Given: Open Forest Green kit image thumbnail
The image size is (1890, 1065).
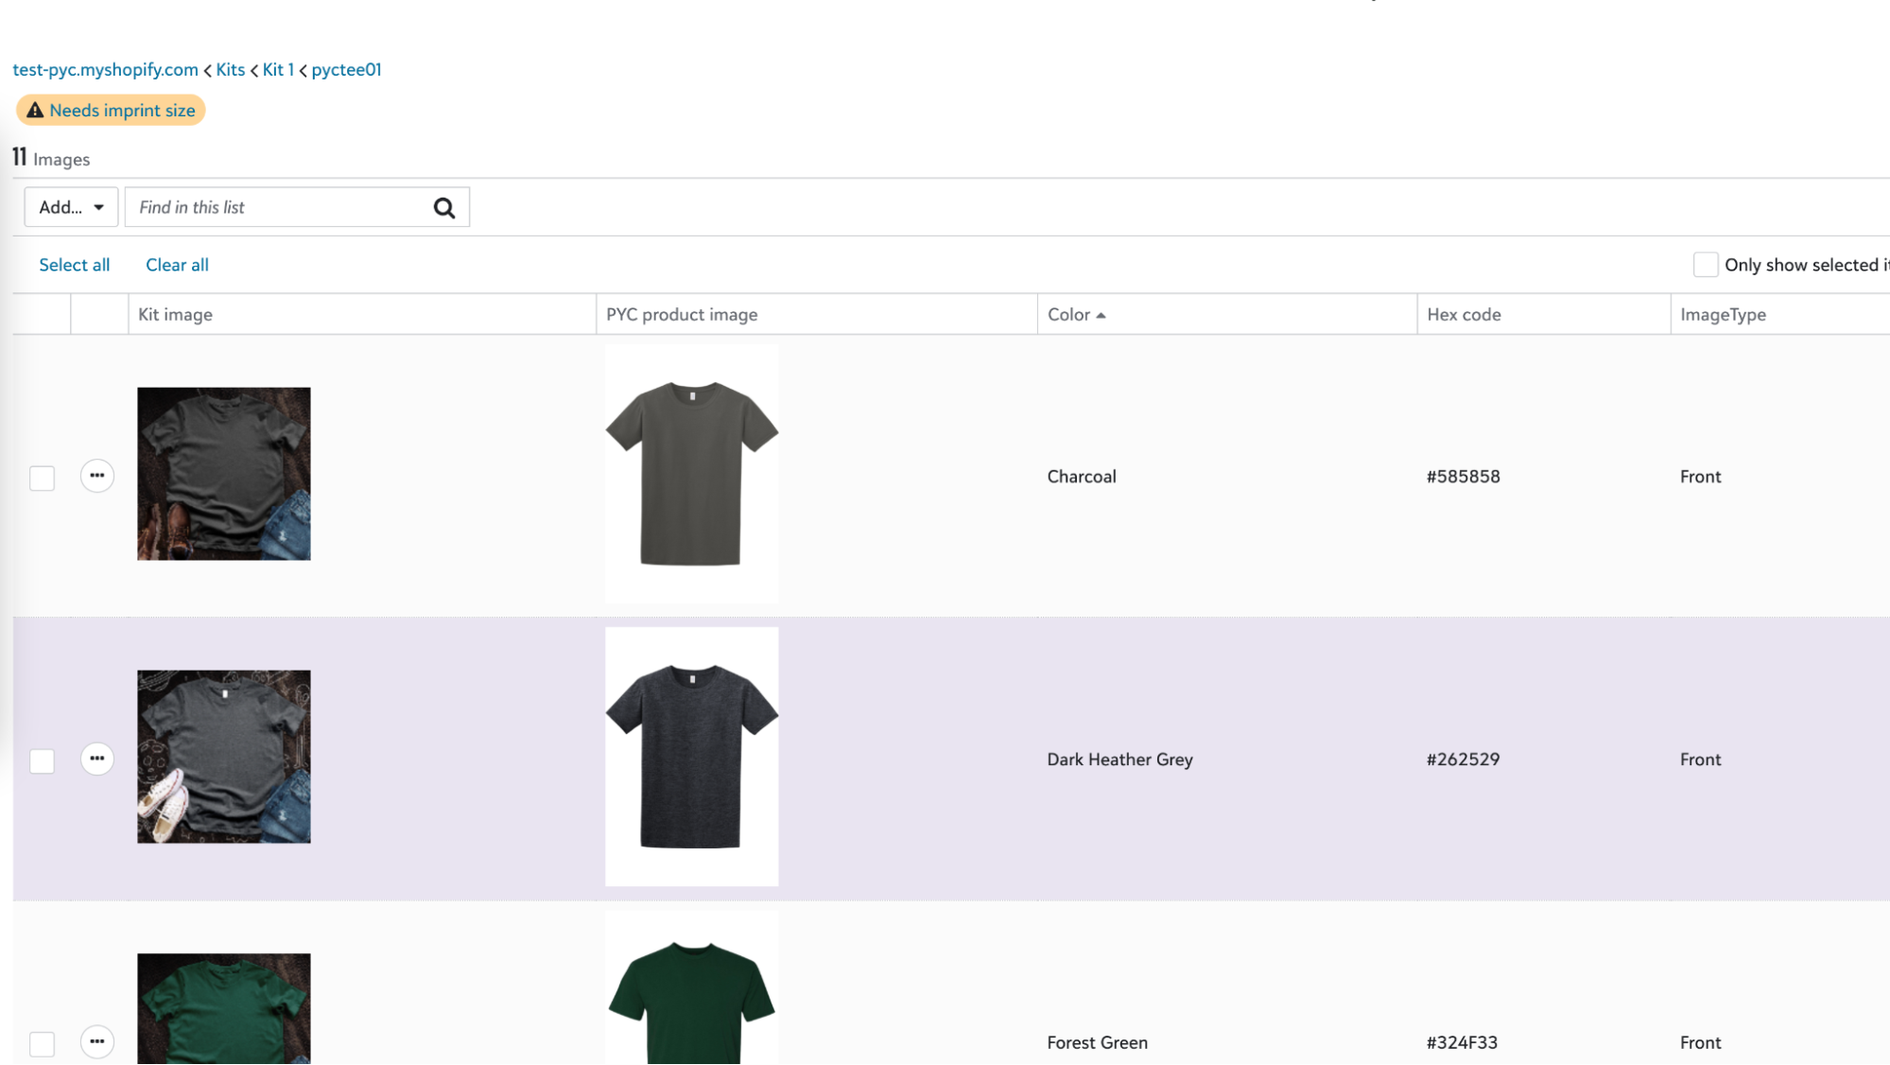Looking at the screenshot, I should tap(224, 1008).
